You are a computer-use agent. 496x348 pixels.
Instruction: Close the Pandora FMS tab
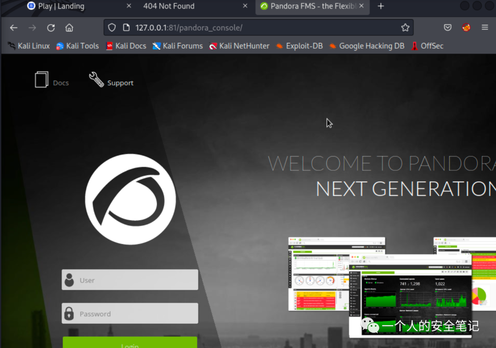click(x=361, y=6)
